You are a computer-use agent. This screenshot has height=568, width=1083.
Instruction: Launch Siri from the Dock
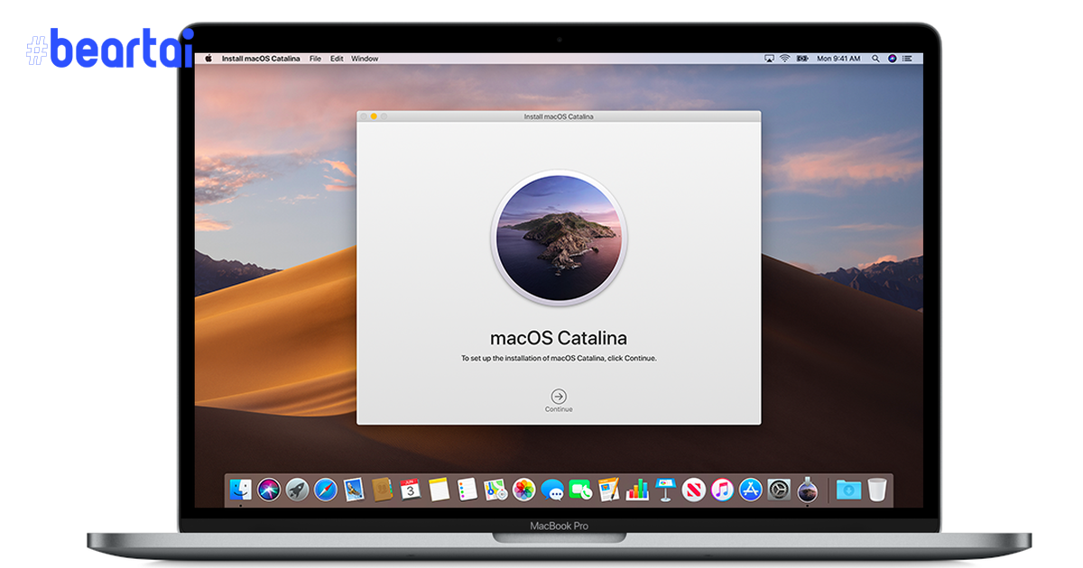[x=269, y=490]
